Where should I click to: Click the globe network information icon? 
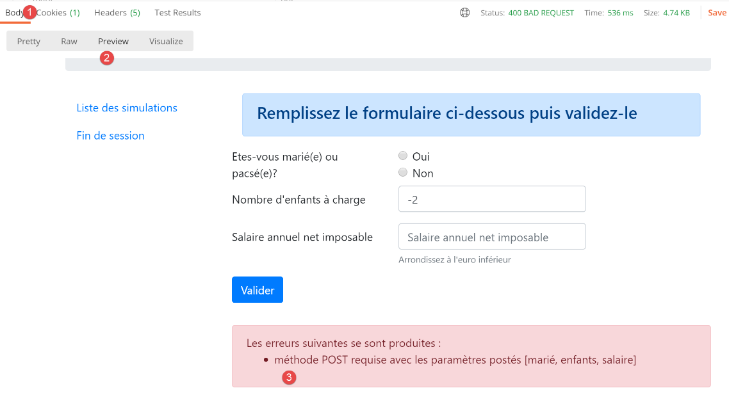[x=465, y=13]
